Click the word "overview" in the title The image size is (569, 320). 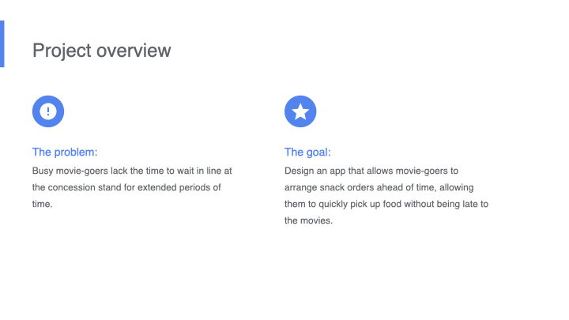[134, 51]
